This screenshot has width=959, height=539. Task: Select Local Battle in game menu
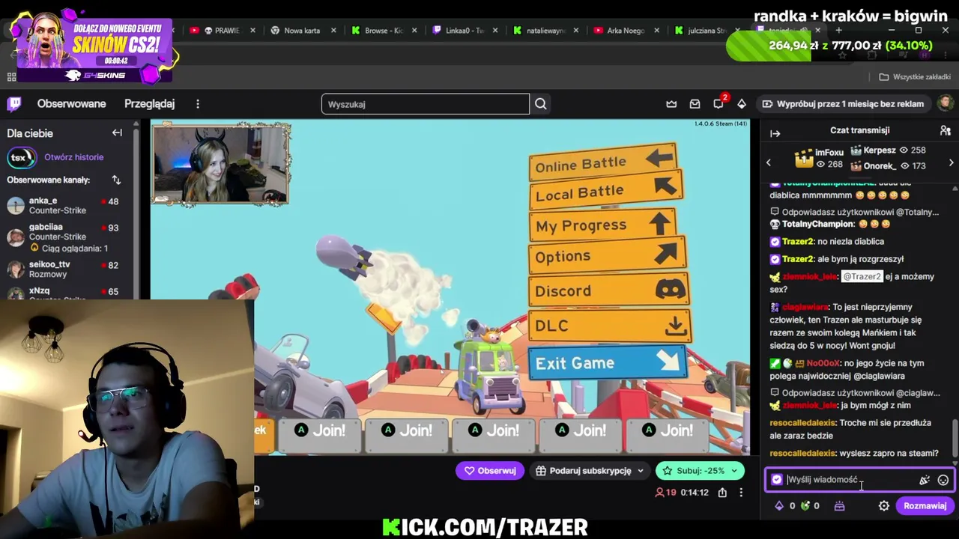click(605, 191)
